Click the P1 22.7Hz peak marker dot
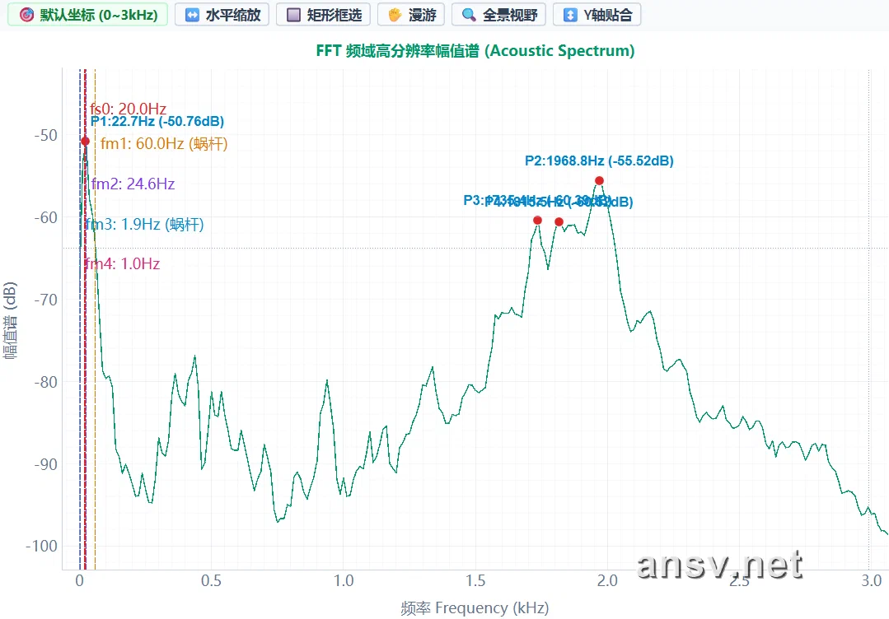889x619 pixels. click(85, 141)
